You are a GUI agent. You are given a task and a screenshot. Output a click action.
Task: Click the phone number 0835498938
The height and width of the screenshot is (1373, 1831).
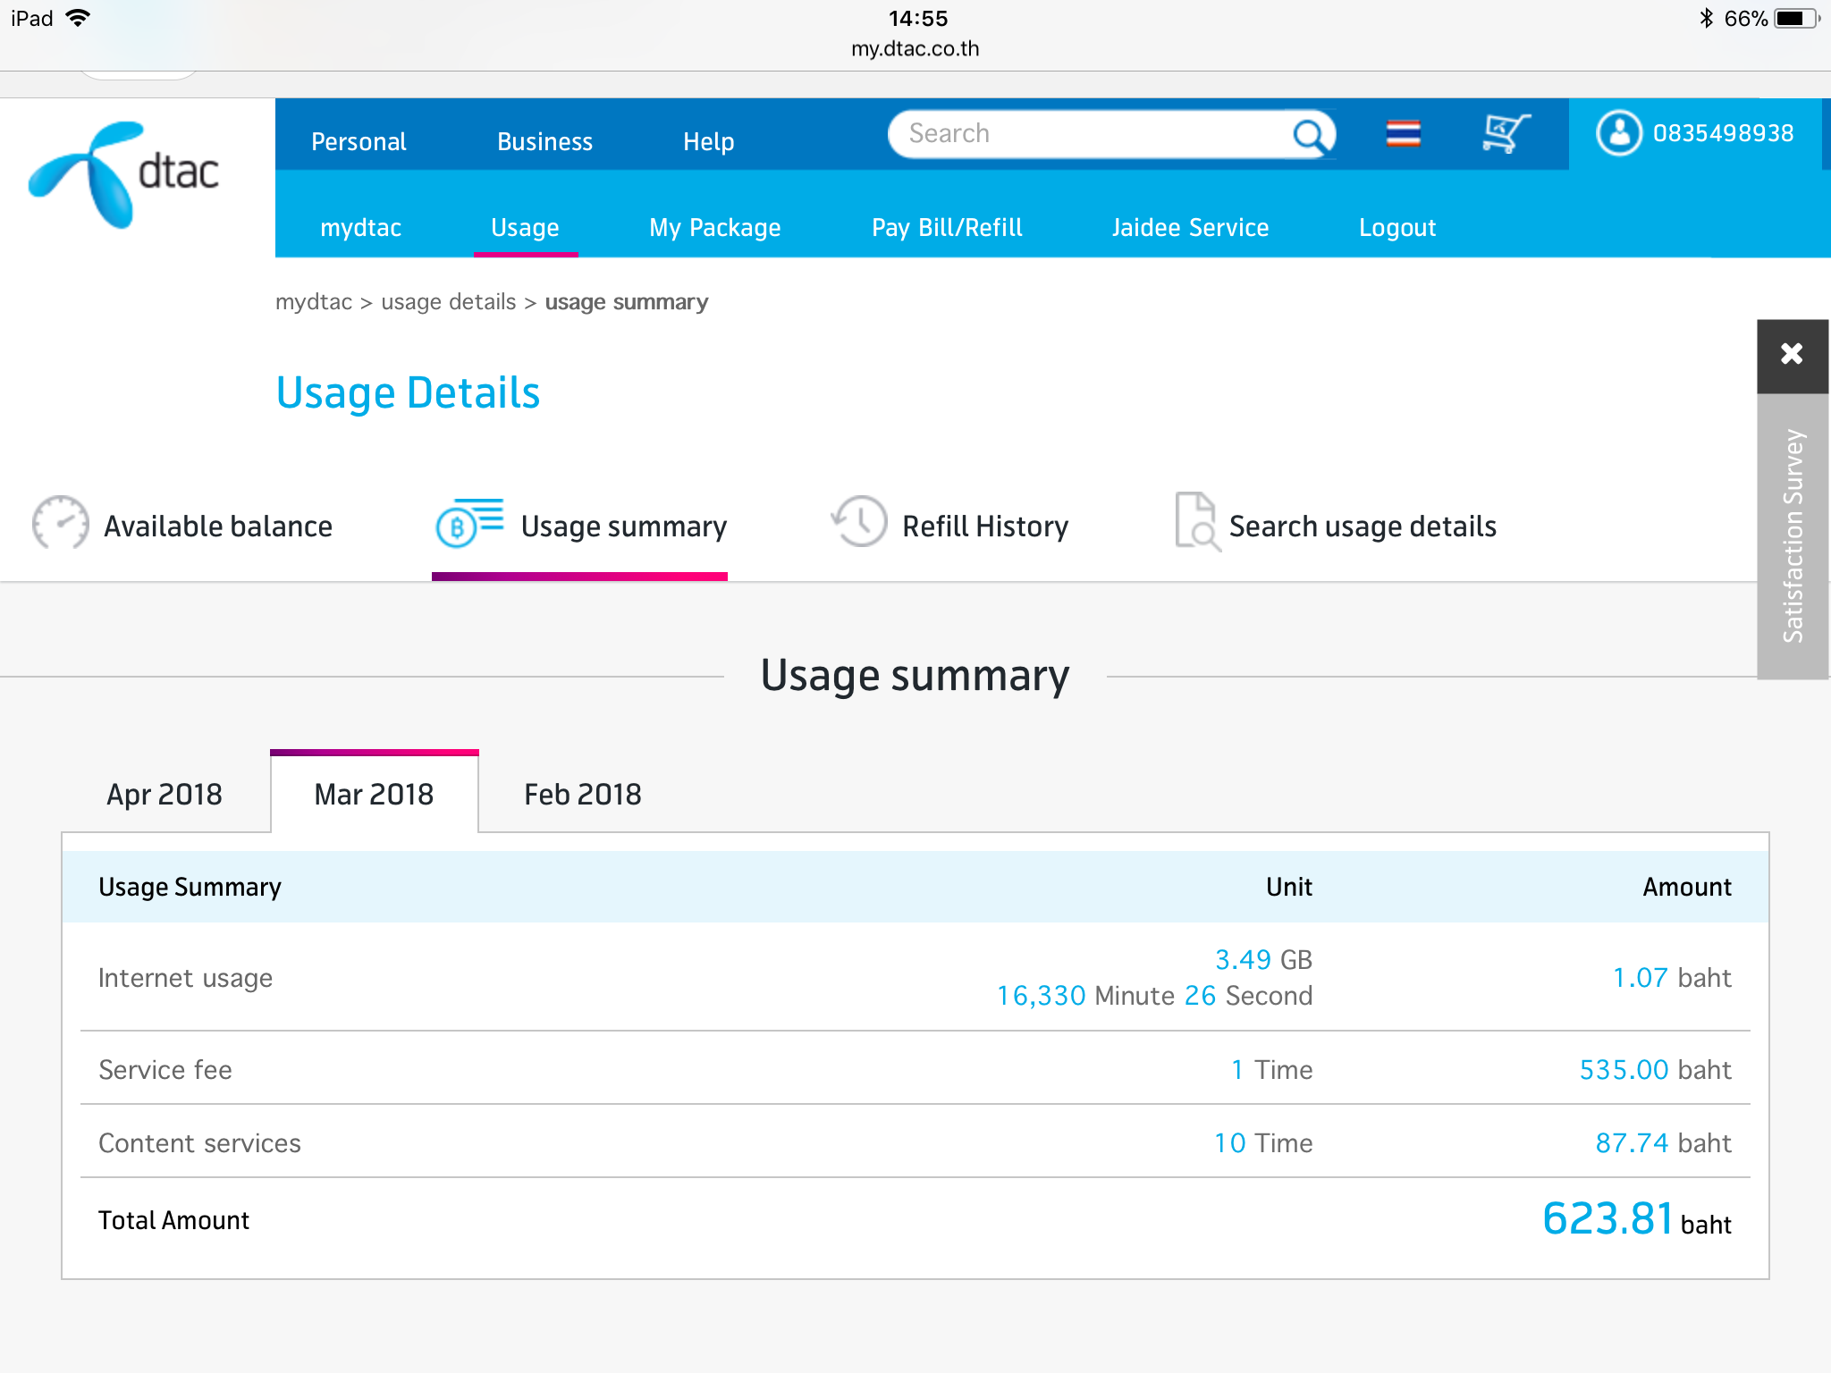click(1724, 133)
